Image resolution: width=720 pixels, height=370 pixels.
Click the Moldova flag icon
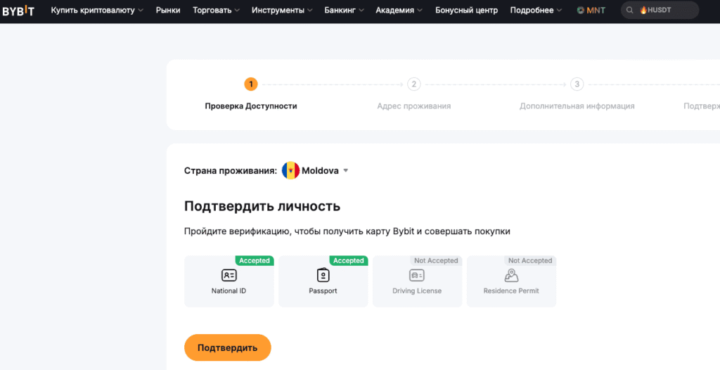290,170
